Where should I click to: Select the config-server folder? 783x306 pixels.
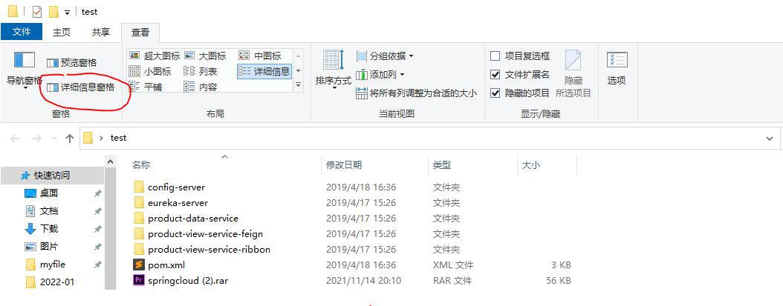point(176,187)
